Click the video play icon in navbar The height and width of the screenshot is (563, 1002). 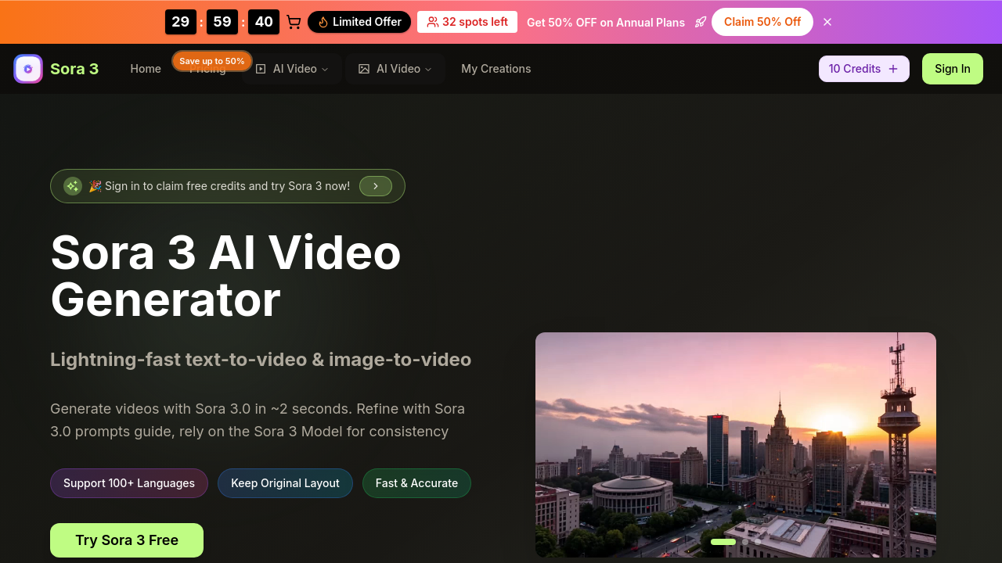tap(261, 69)
